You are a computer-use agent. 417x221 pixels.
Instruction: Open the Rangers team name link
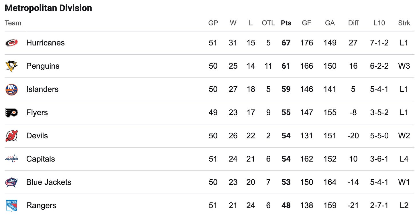[x=41, y=206]
